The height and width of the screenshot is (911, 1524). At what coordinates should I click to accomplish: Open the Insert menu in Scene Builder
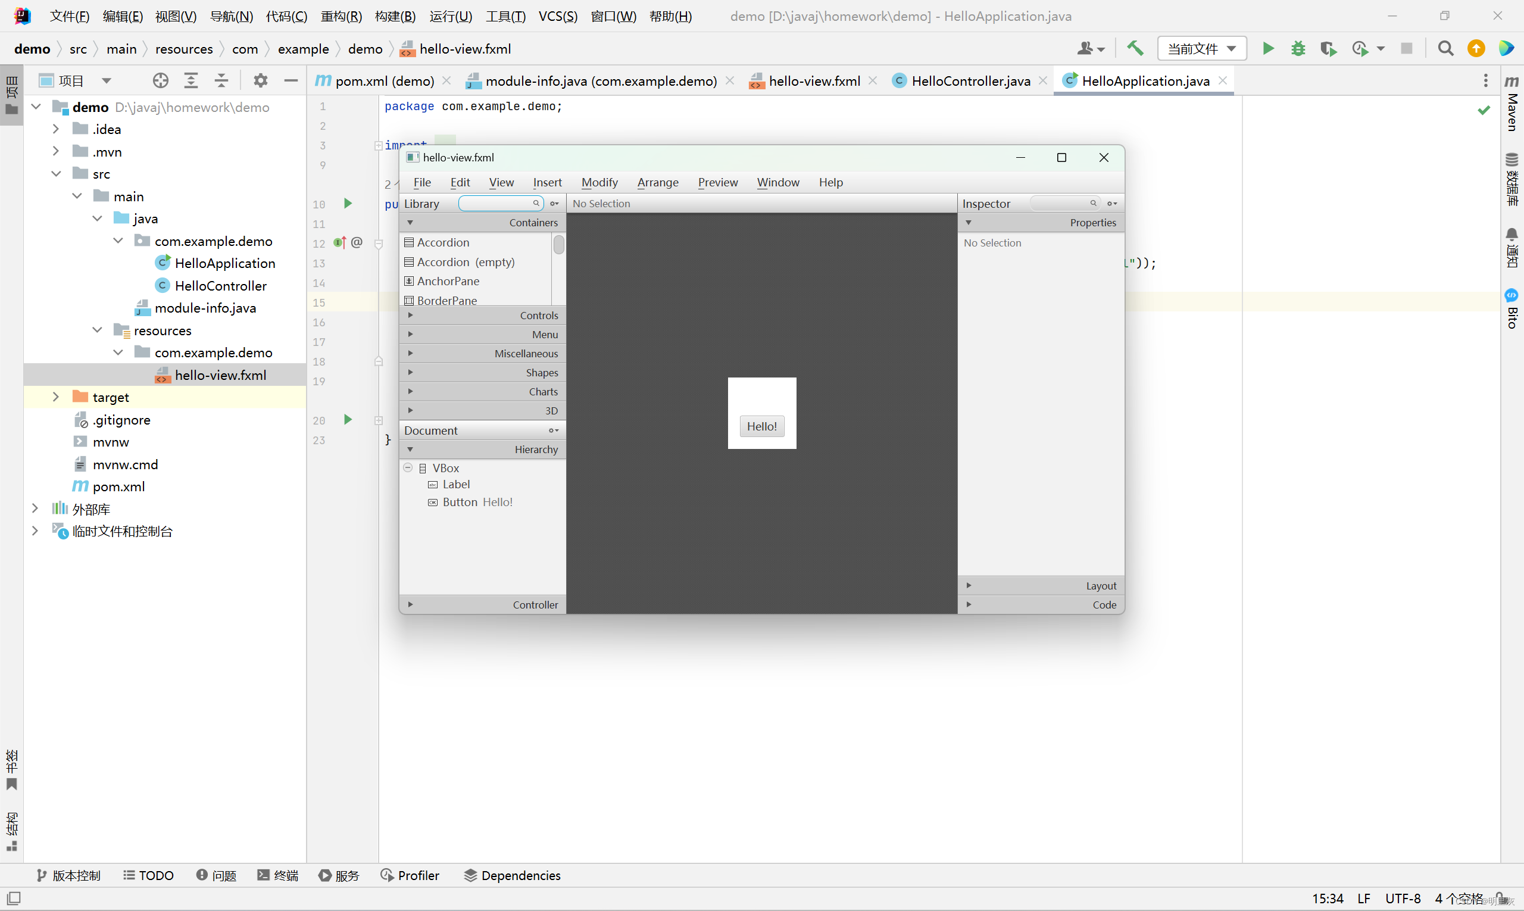pos(547,182)
